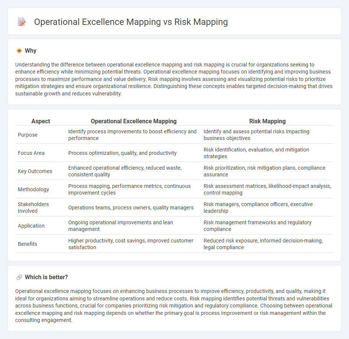349x339 pixels.
Task: Click the Purpose row label
Action: [x=27, y=135]
